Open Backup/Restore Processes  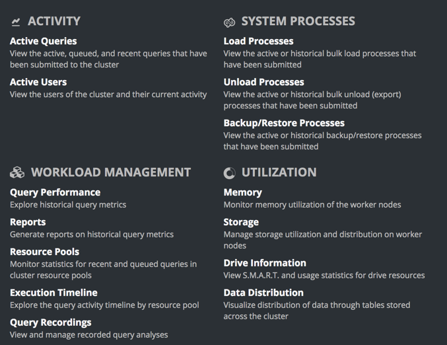point(284,123)
